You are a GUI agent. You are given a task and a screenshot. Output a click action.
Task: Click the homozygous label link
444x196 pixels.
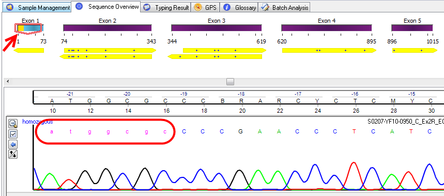[x=37, y=122]
